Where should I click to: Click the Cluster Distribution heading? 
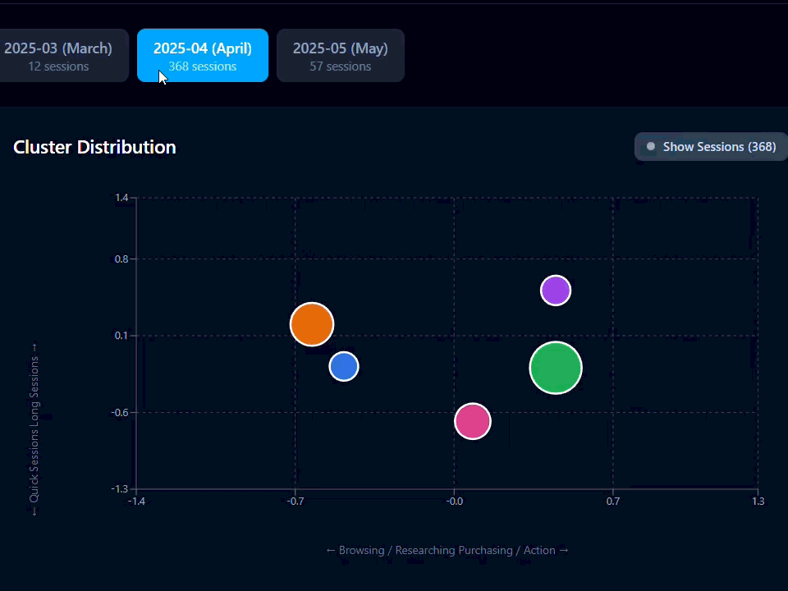pos(94,147)
